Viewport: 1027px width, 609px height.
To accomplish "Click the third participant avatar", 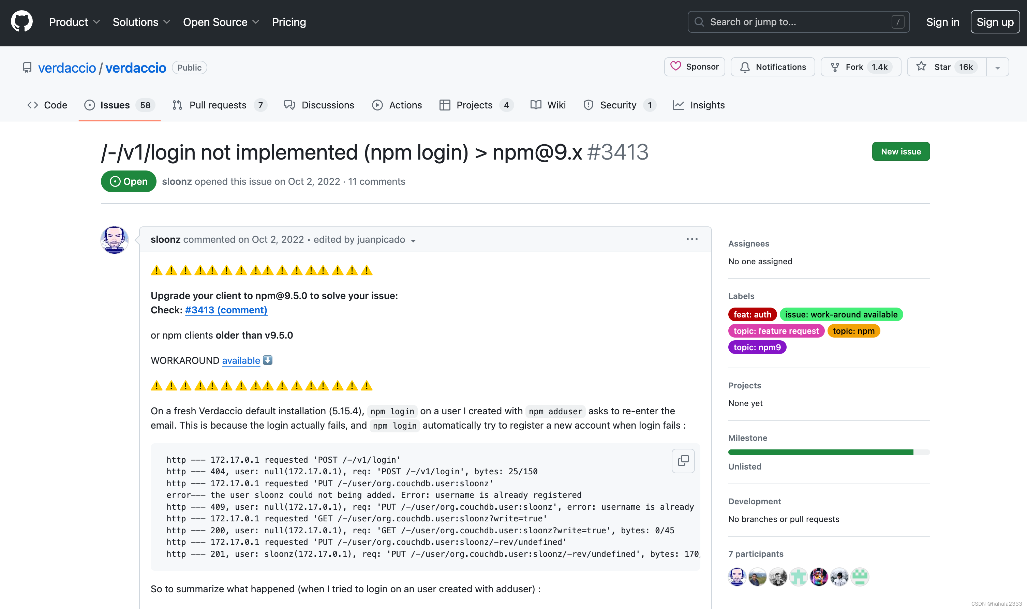I will (778, 577).
